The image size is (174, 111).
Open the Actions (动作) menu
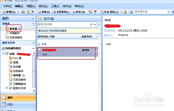[x=67, y=6]
